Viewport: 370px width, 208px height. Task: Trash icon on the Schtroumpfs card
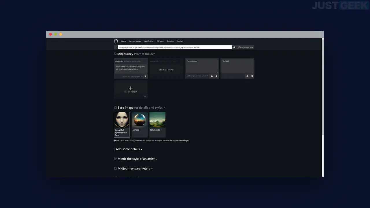[x=217, y=76]
